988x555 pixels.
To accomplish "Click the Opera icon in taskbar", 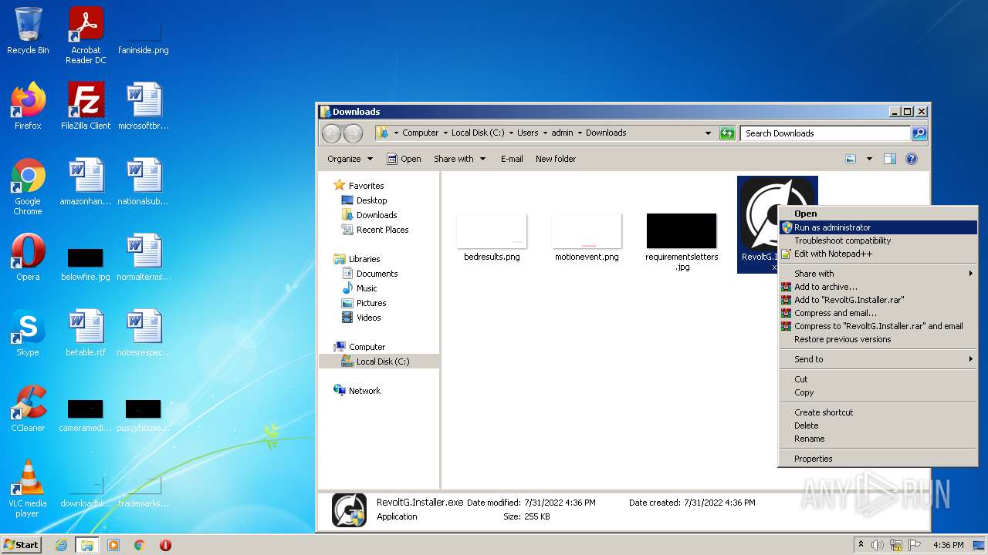I will 165,545.
